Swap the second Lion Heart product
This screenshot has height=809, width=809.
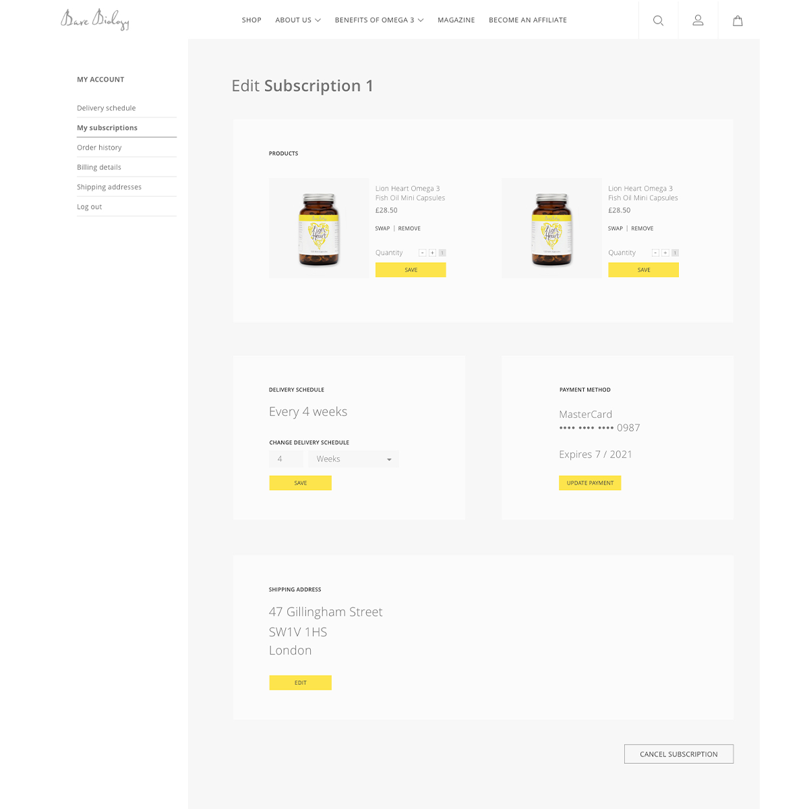[615, 229]
